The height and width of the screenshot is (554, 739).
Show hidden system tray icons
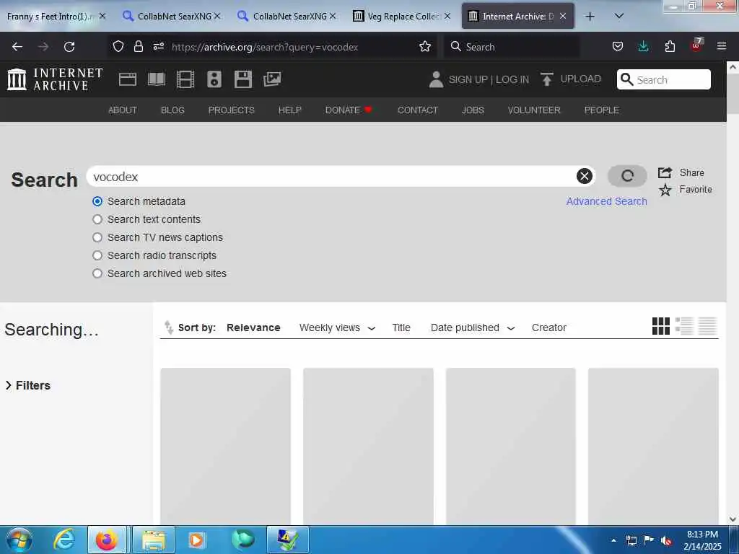point(613,540)
